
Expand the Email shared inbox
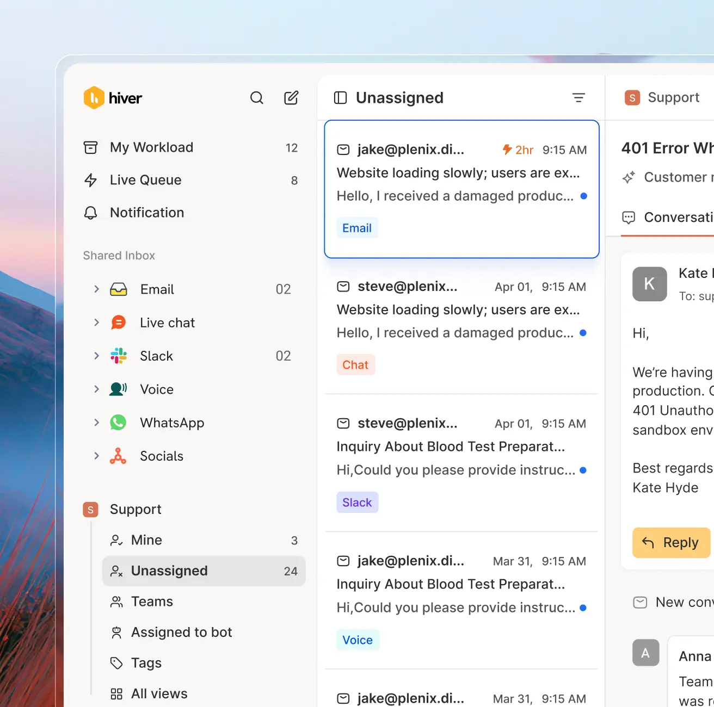[96, 289]
